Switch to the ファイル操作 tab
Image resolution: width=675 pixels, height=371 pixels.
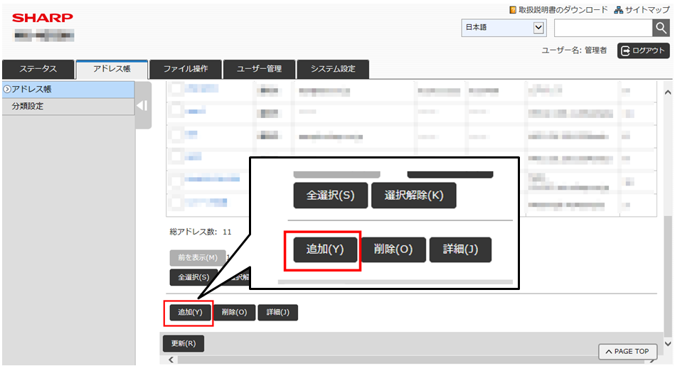[x=186, y=69]
